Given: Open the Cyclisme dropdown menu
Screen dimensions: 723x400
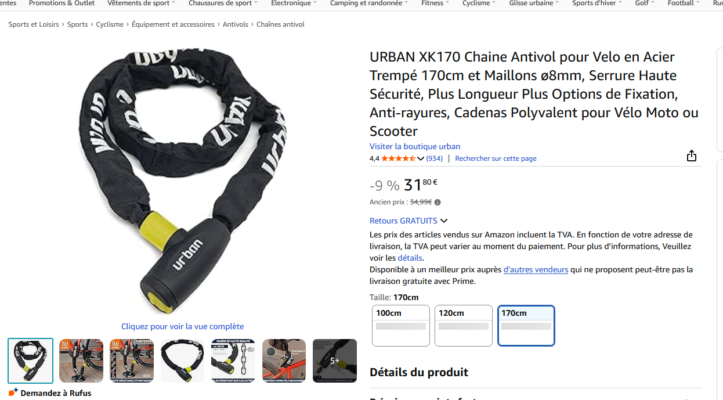Looking at the screenshot, I should pos(479,3).
